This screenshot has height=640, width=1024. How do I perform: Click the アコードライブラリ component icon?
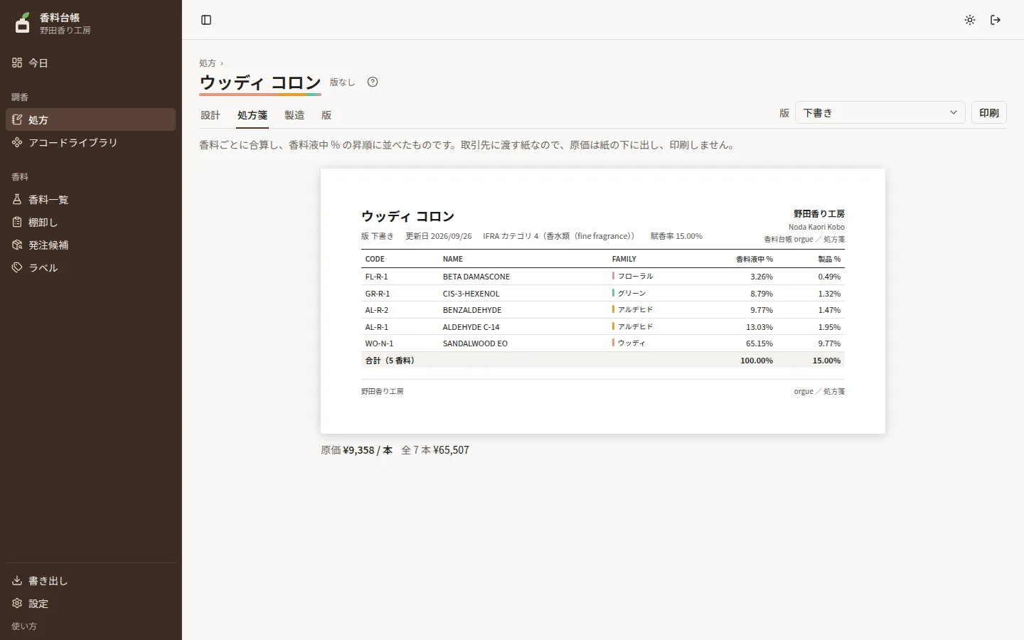pos(17,142)
